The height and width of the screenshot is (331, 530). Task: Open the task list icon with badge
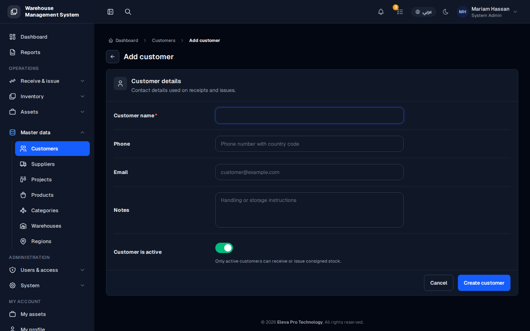pyautogui.click(x=400, y=12)
